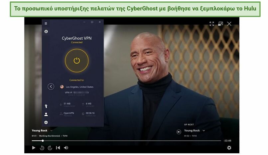Screen dimensions: 268x155
Task: Toggle the VPN power button off
Action: pos(77,61)
